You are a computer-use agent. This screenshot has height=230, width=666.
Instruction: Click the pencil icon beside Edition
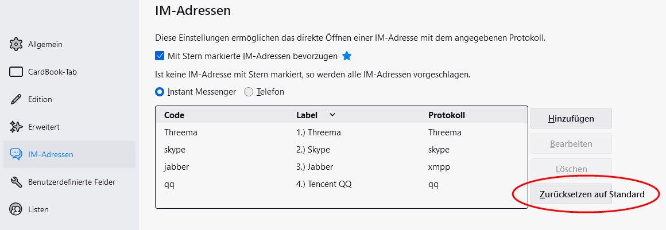(x=17, y=99)
